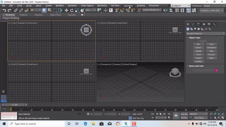Screen dimensions: 226x127
Task: Open Create Selection Set dropdown
Action: click(152, 10)
